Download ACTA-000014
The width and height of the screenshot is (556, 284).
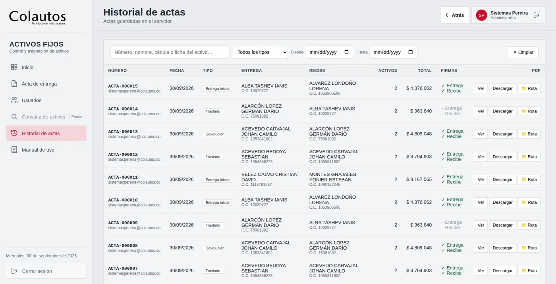coord(502,111)
